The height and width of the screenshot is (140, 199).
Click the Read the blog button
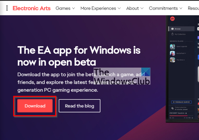coord(80,106)
